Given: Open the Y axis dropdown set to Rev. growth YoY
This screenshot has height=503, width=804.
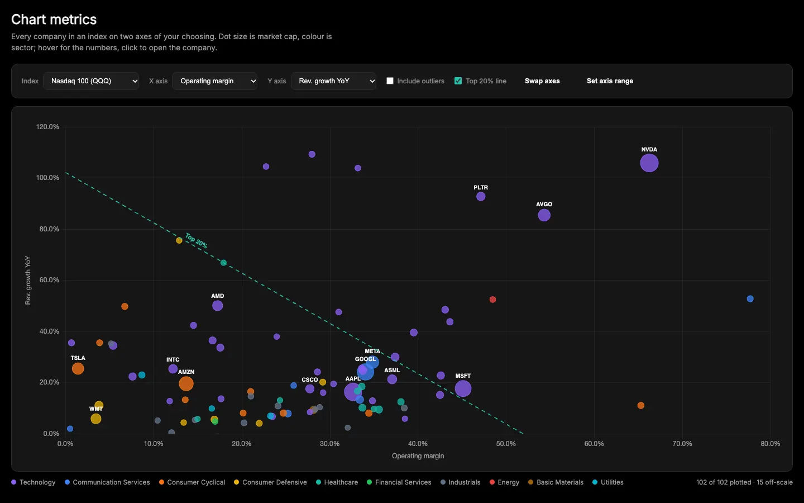Looking at the screenshot, I should (333, 81).
